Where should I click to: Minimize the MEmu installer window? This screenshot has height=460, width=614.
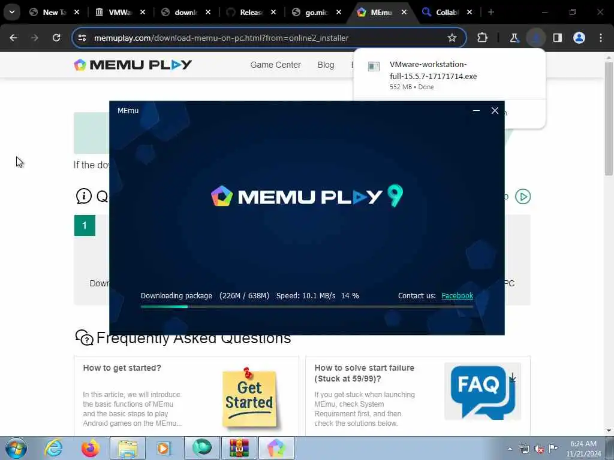pyautogui.click(x=476, y=111)
